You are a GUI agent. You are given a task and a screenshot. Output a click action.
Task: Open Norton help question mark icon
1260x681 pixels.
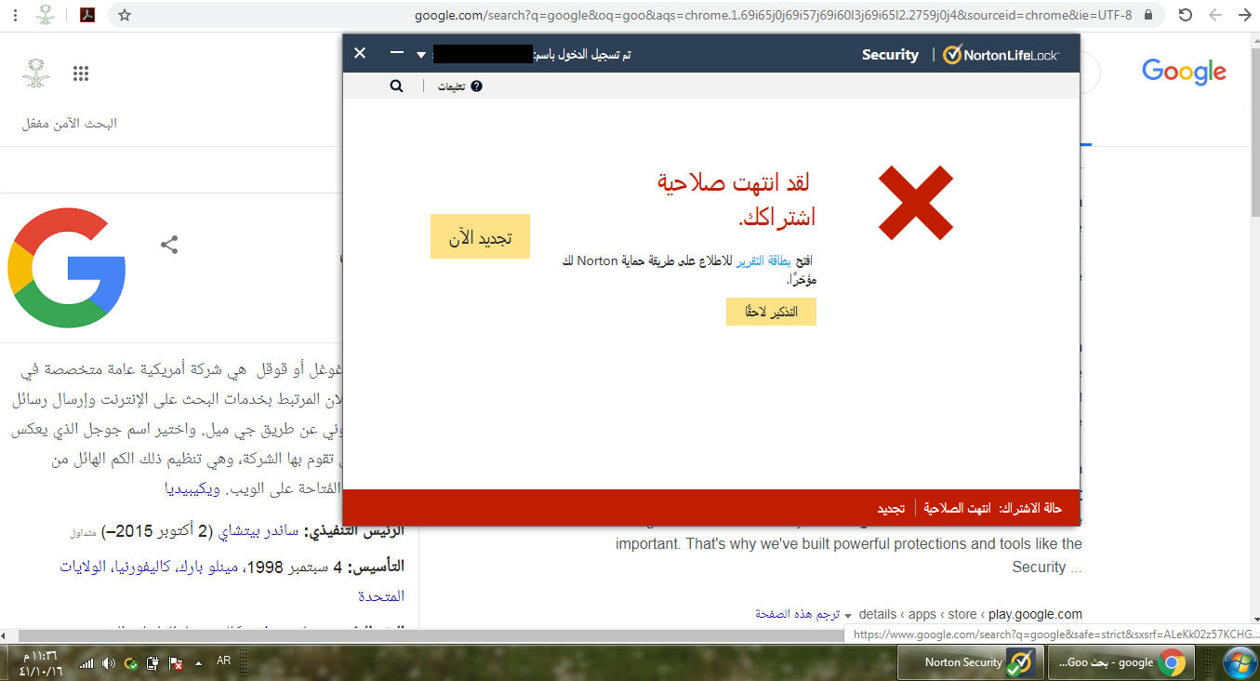point(477,86)
